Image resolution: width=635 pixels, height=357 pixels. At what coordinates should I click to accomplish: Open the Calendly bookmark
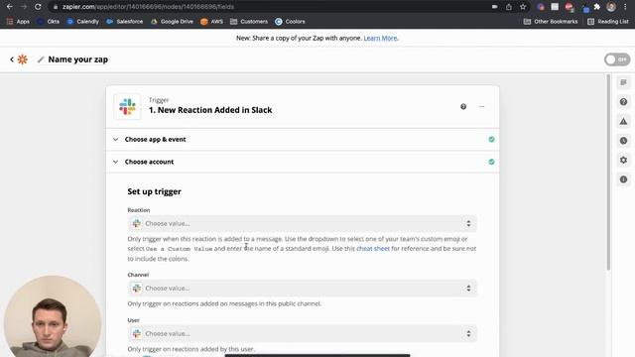pos(83,22)
